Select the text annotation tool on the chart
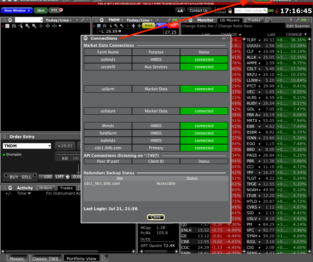 pyautogui.click(x=99, y=25)
